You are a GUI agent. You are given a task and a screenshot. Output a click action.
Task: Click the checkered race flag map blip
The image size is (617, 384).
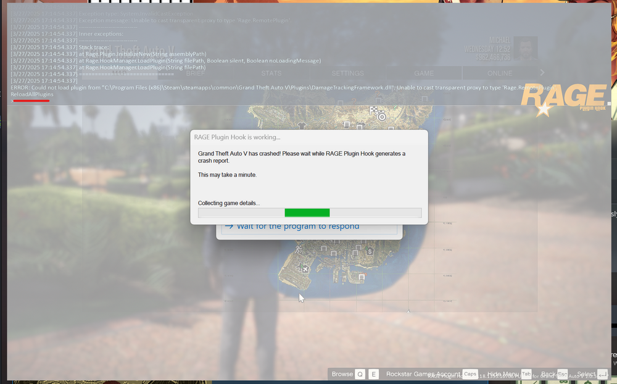[373, 111]
